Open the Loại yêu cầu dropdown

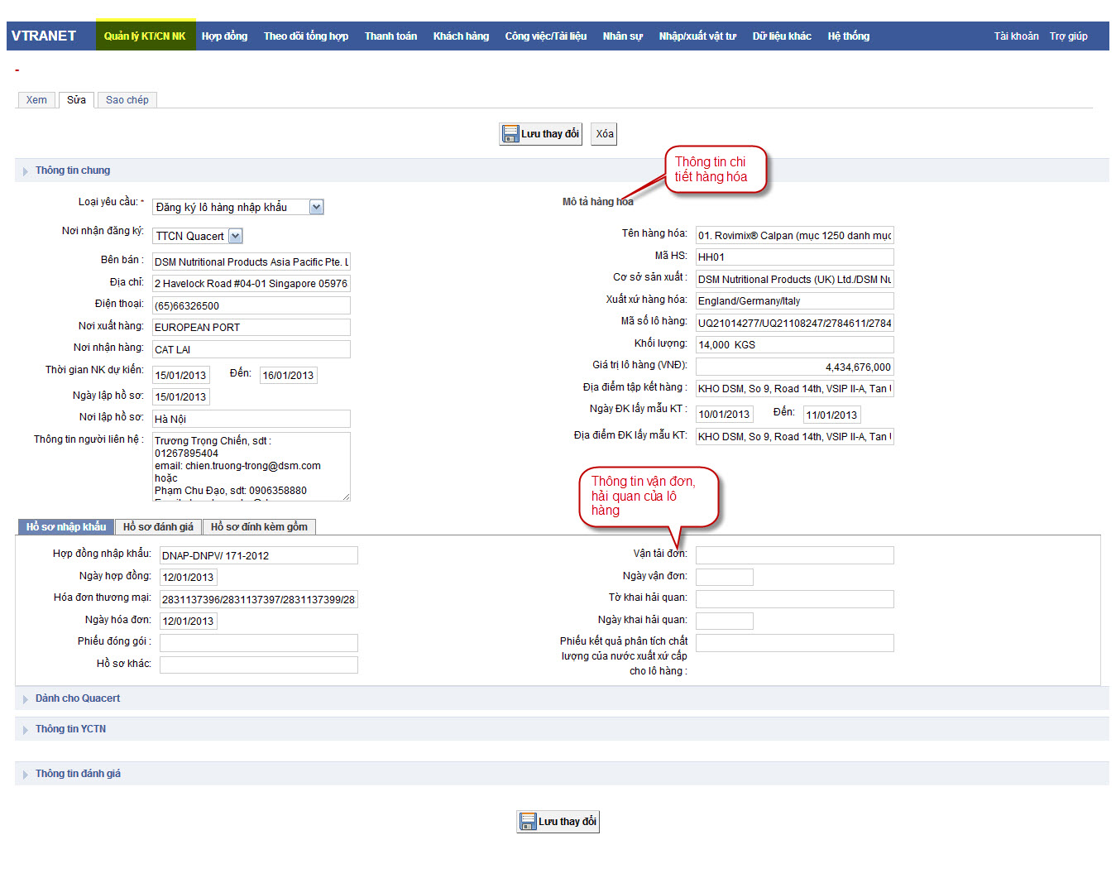(316, 207)
